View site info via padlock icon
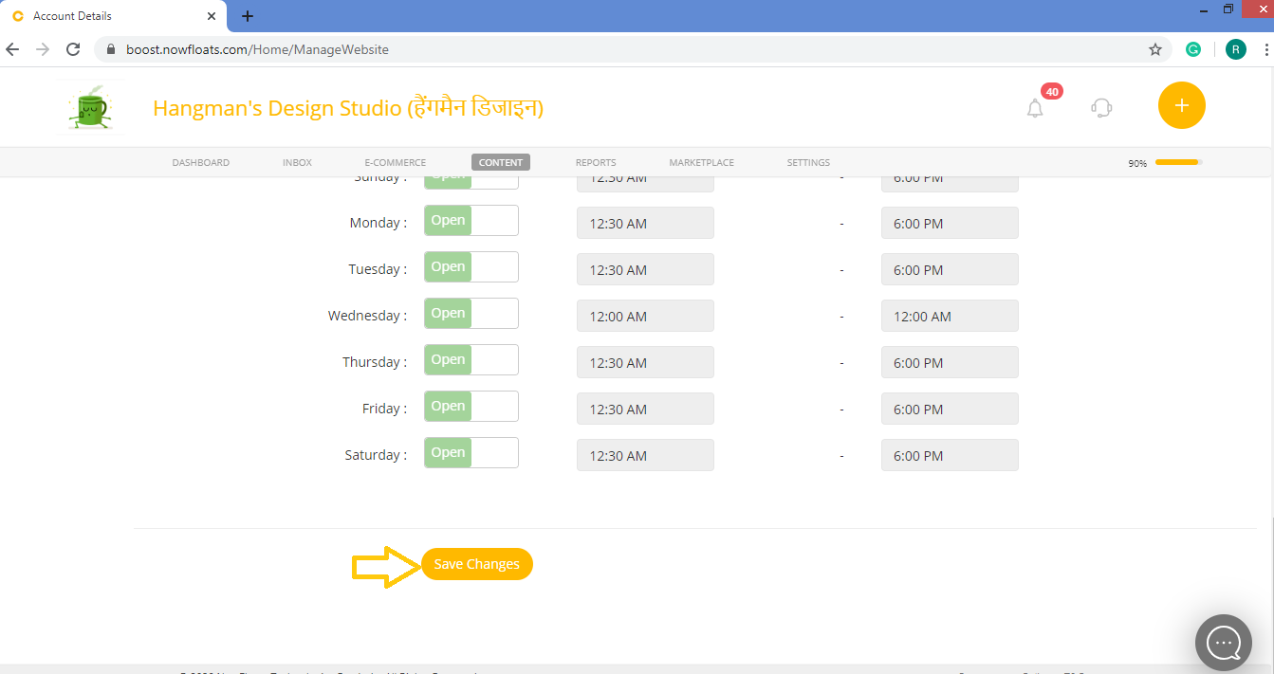This screenshot has height=674, width=1274. pyautogui.click(x=111, y=49)
